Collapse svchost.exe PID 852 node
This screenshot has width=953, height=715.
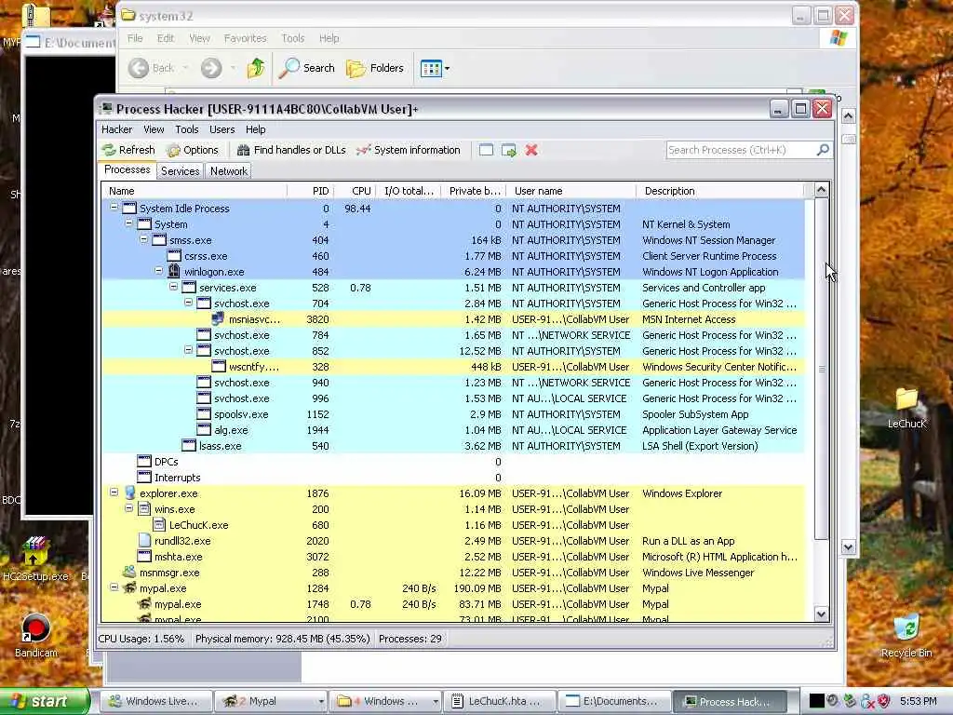188,350
